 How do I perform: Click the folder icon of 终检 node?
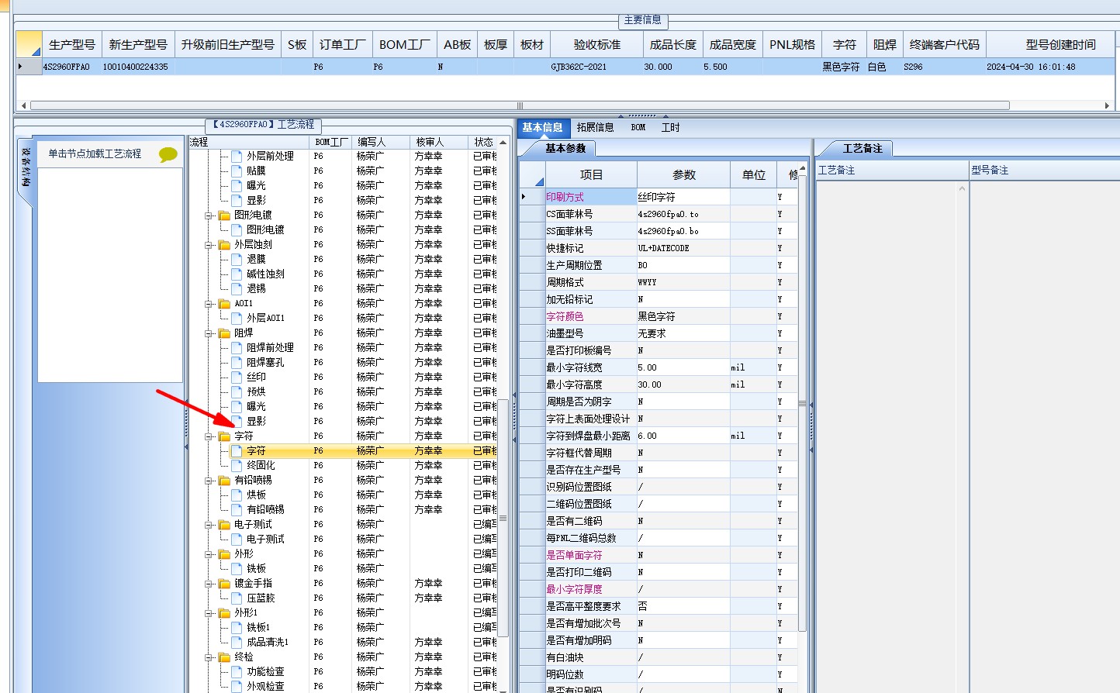[x=224, y=657]
